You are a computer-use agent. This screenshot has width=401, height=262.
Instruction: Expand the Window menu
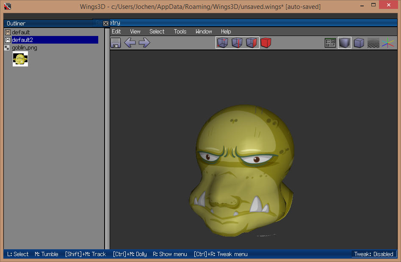[204, 31]
